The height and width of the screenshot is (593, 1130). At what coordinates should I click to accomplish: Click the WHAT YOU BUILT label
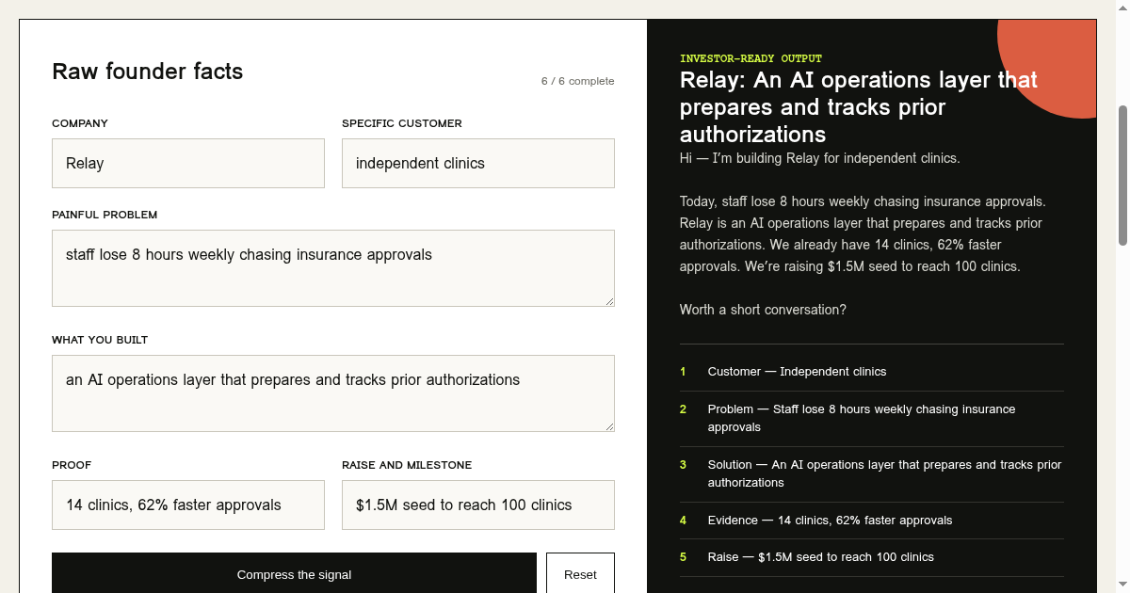(x=100, y=340)
